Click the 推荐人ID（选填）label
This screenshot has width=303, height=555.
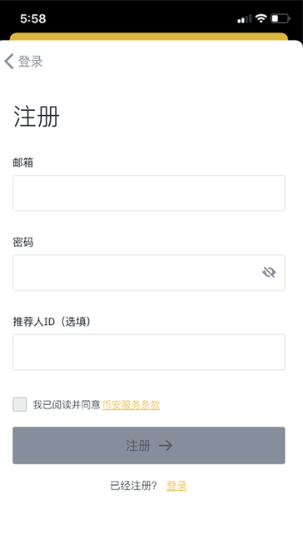(x=52, y=322)
